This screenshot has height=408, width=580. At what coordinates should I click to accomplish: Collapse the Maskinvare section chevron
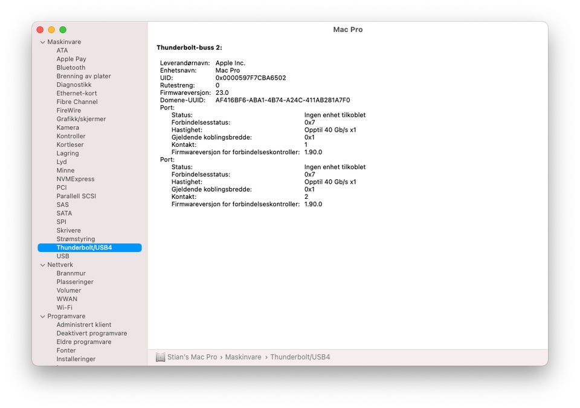[42, 42]
